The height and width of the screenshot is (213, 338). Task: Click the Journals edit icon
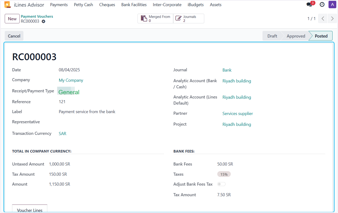pos(178,19)
